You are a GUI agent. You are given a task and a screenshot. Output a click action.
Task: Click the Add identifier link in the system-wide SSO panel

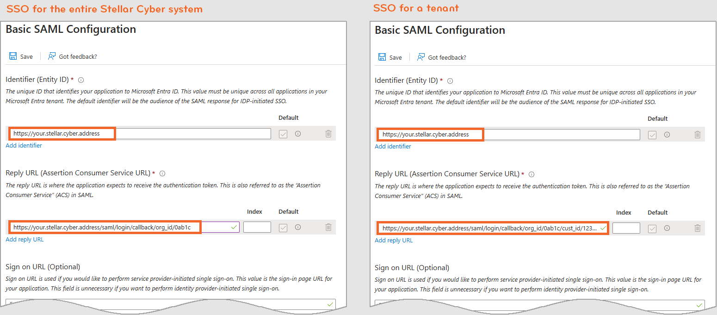tap(24, 146)
